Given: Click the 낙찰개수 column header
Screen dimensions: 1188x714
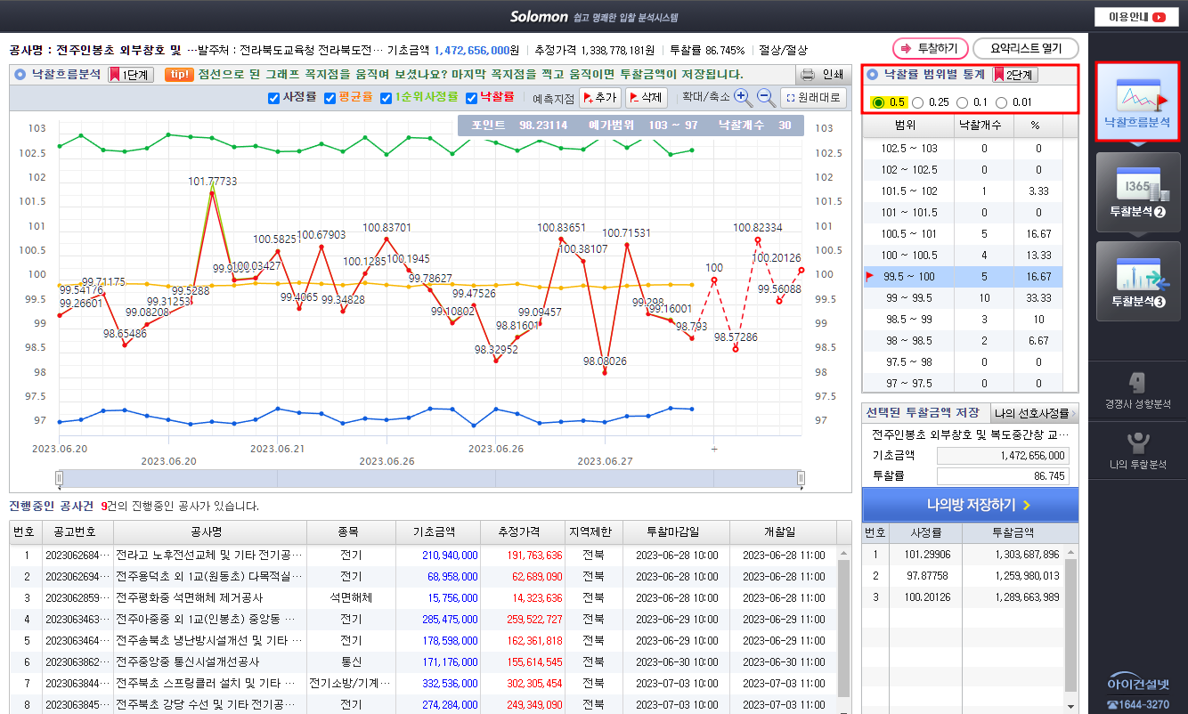Looking at the screenshot, I should (x=984, y=126).
